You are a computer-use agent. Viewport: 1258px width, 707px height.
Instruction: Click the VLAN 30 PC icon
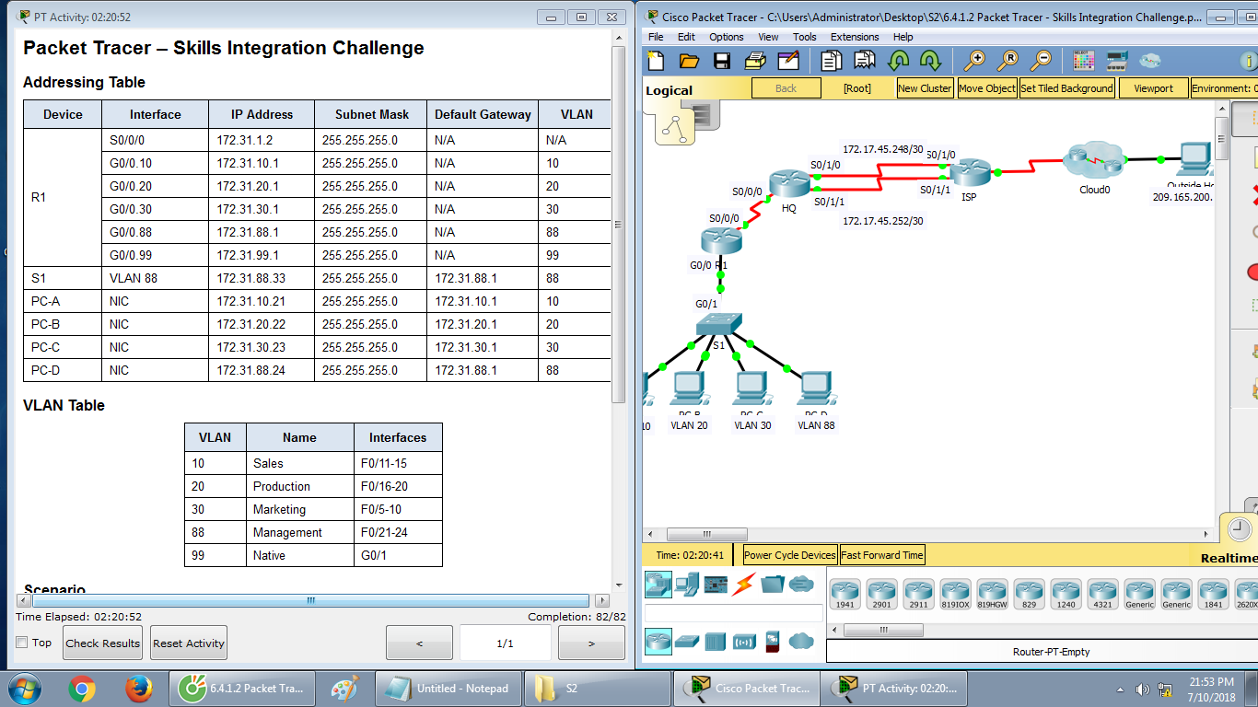point(751,388)
